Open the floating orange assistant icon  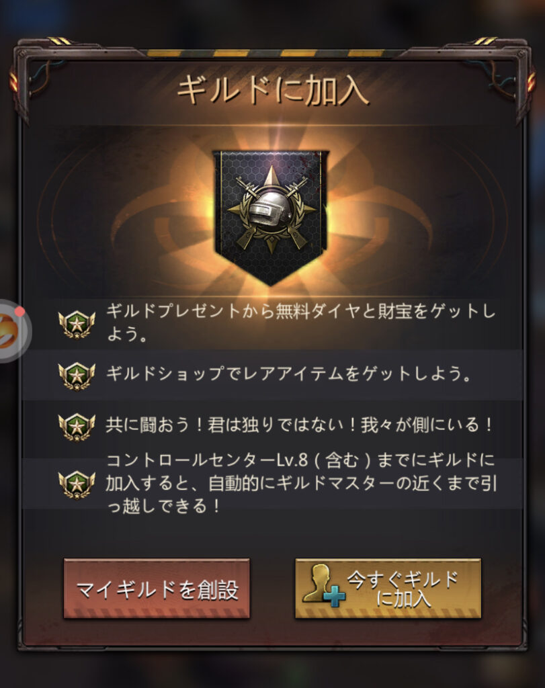[11, 331]
